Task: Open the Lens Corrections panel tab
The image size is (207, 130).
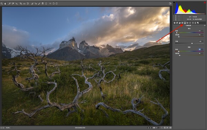Action: (x=187, y=23)
